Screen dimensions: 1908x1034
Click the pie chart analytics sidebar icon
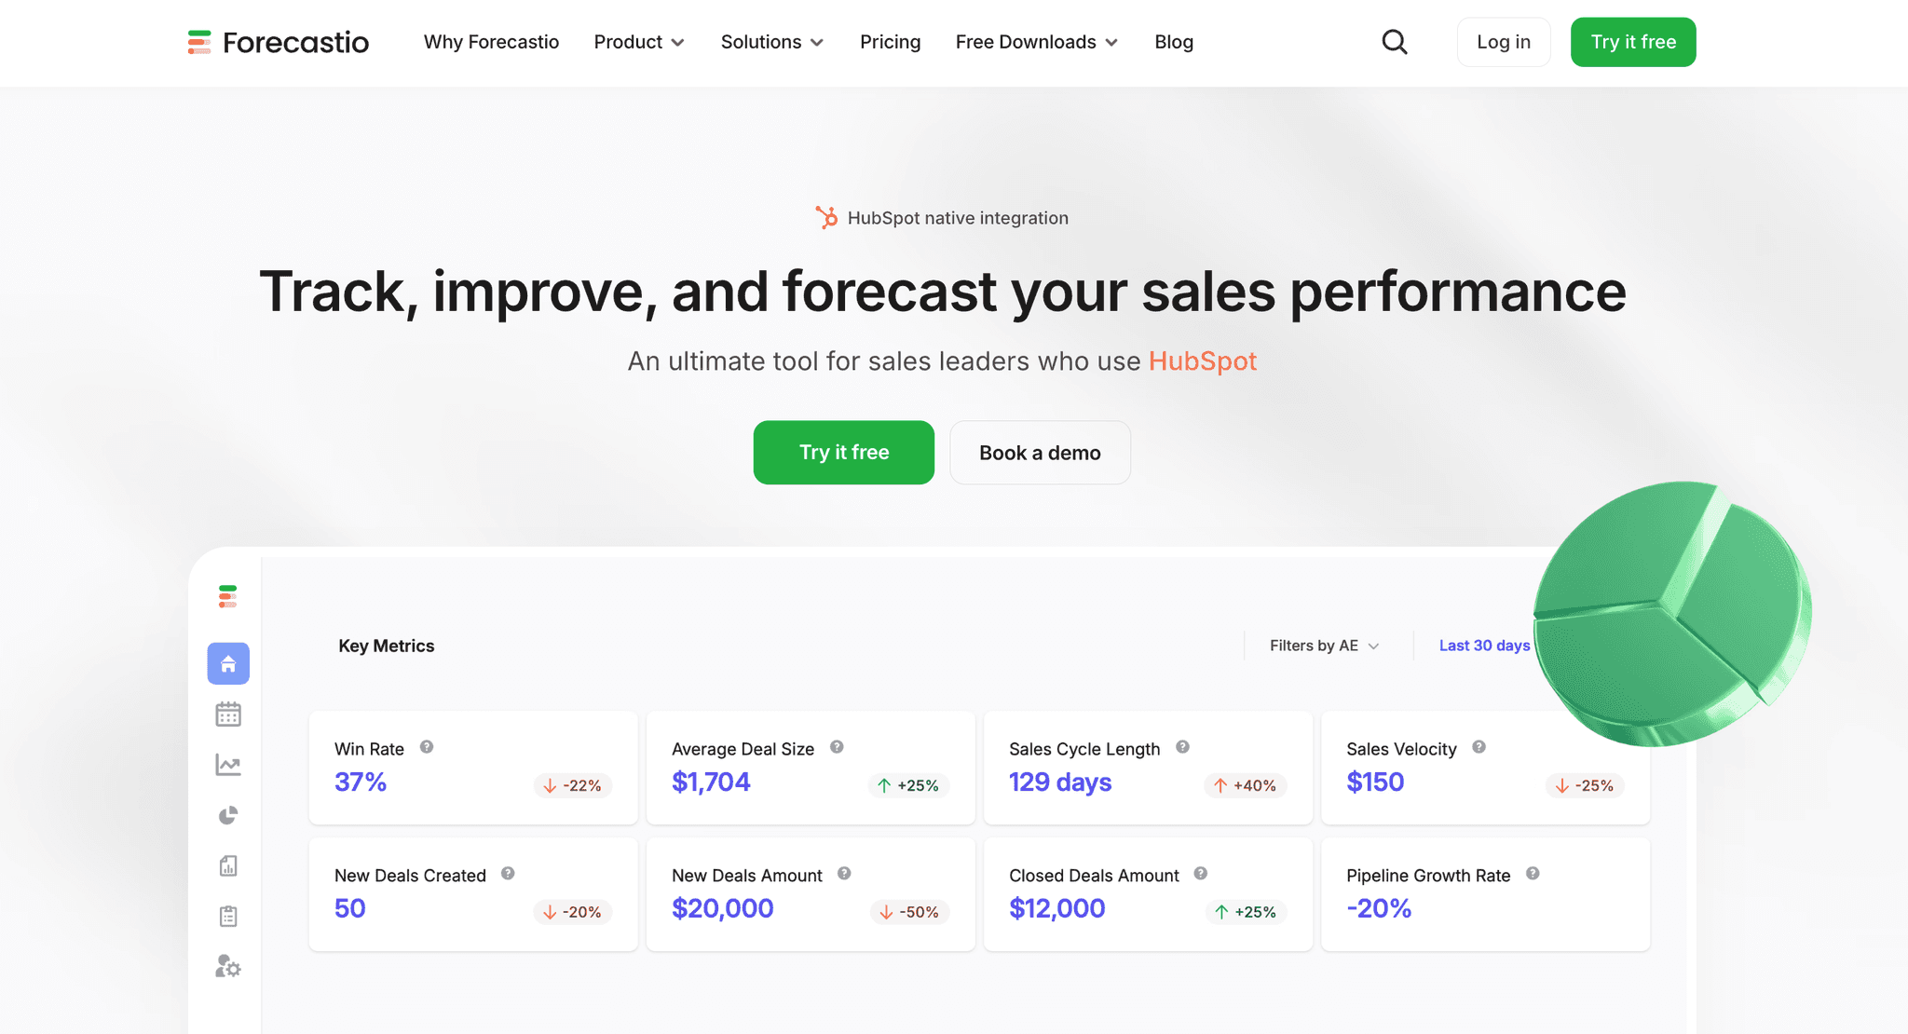[227, 815]
